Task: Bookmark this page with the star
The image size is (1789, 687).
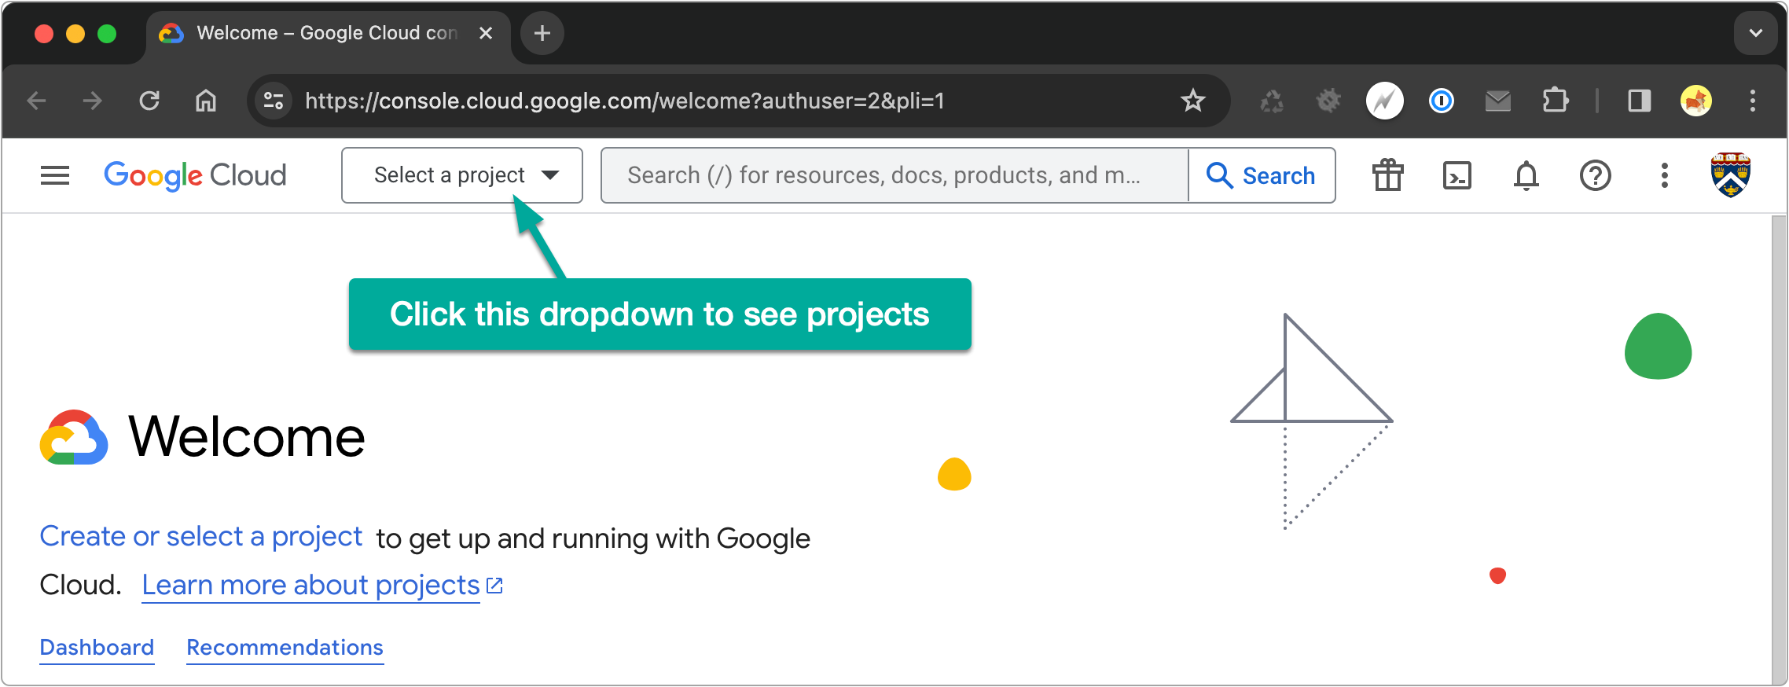Action: (1193, 101)
